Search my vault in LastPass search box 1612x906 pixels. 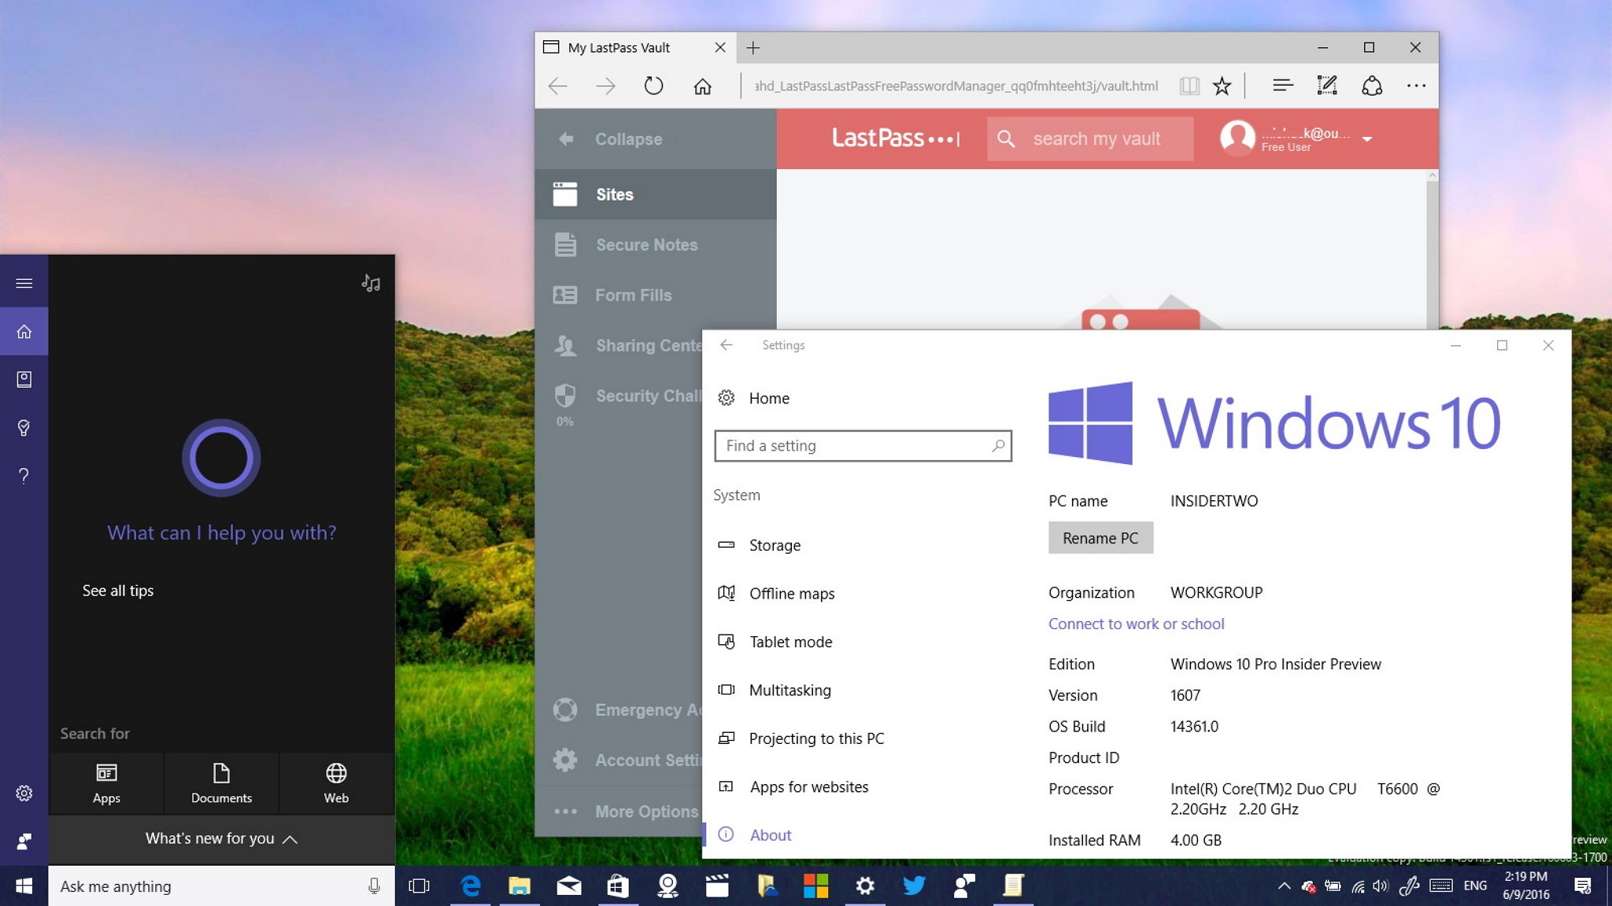coord(1089,138)
